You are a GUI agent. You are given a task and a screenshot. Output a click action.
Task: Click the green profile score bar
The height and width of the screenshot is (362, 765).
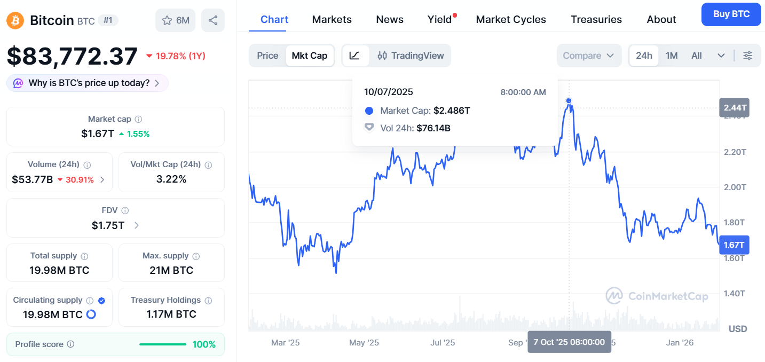coord(162,344)
